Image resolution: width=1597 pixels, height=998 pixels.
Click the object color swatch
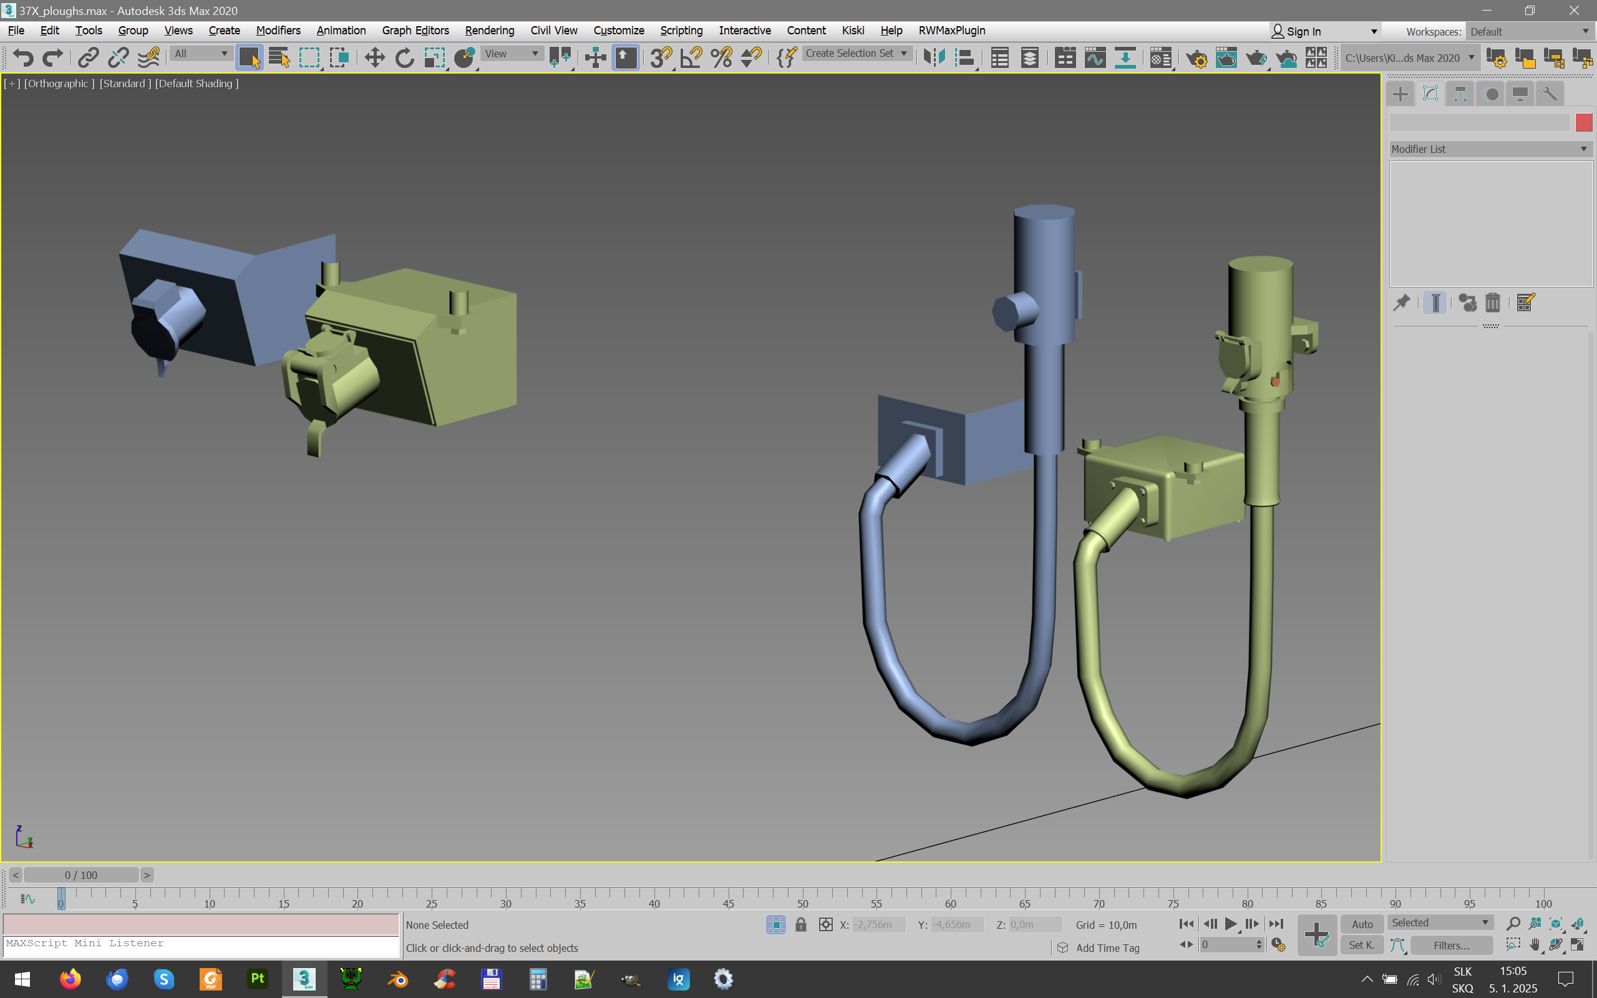(1584, 122)
